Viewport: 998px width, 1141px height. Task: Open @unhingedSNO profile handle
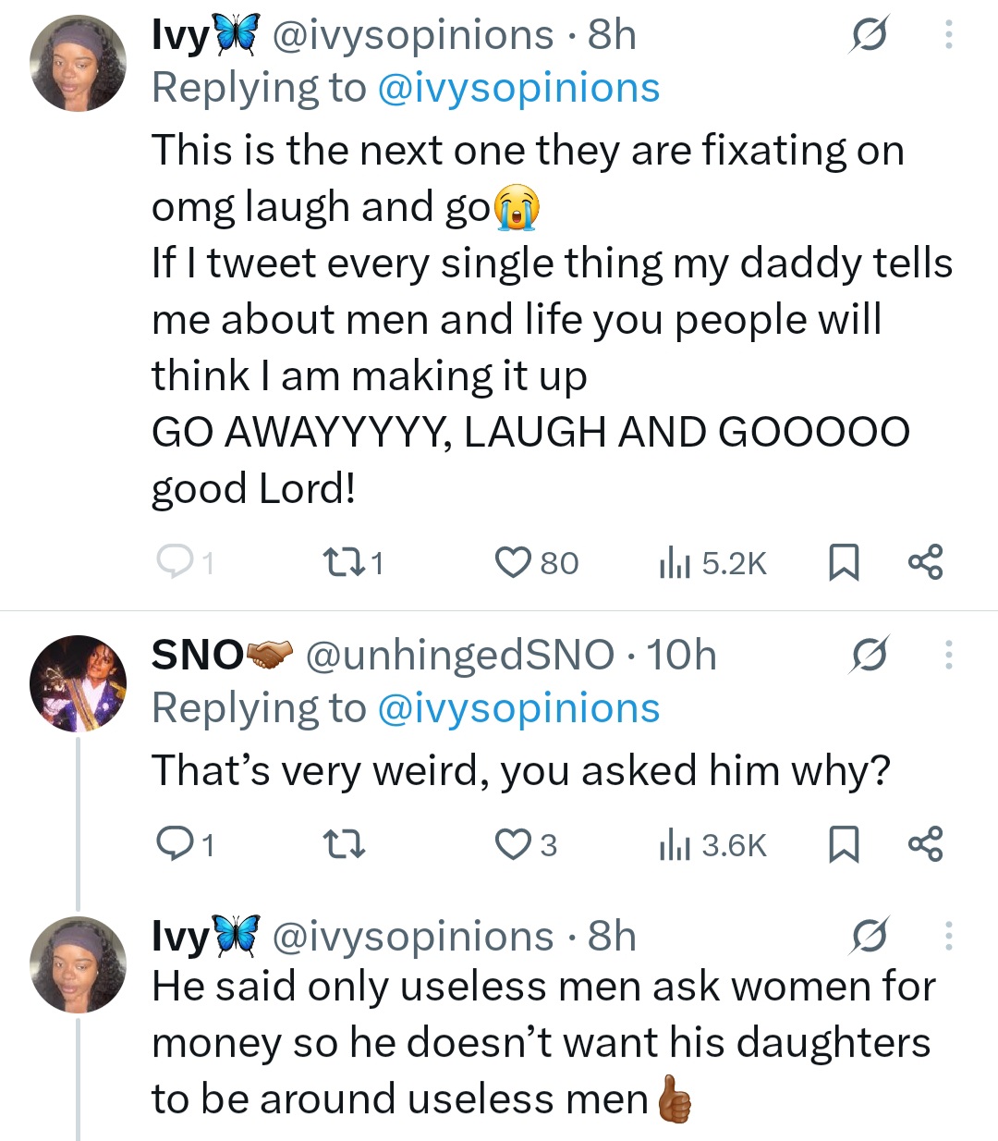458,656
